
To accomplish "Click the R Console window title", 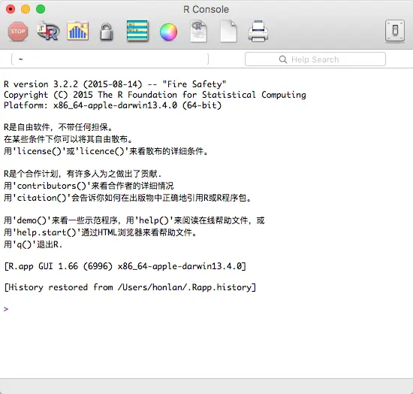I will pos(206,10).
